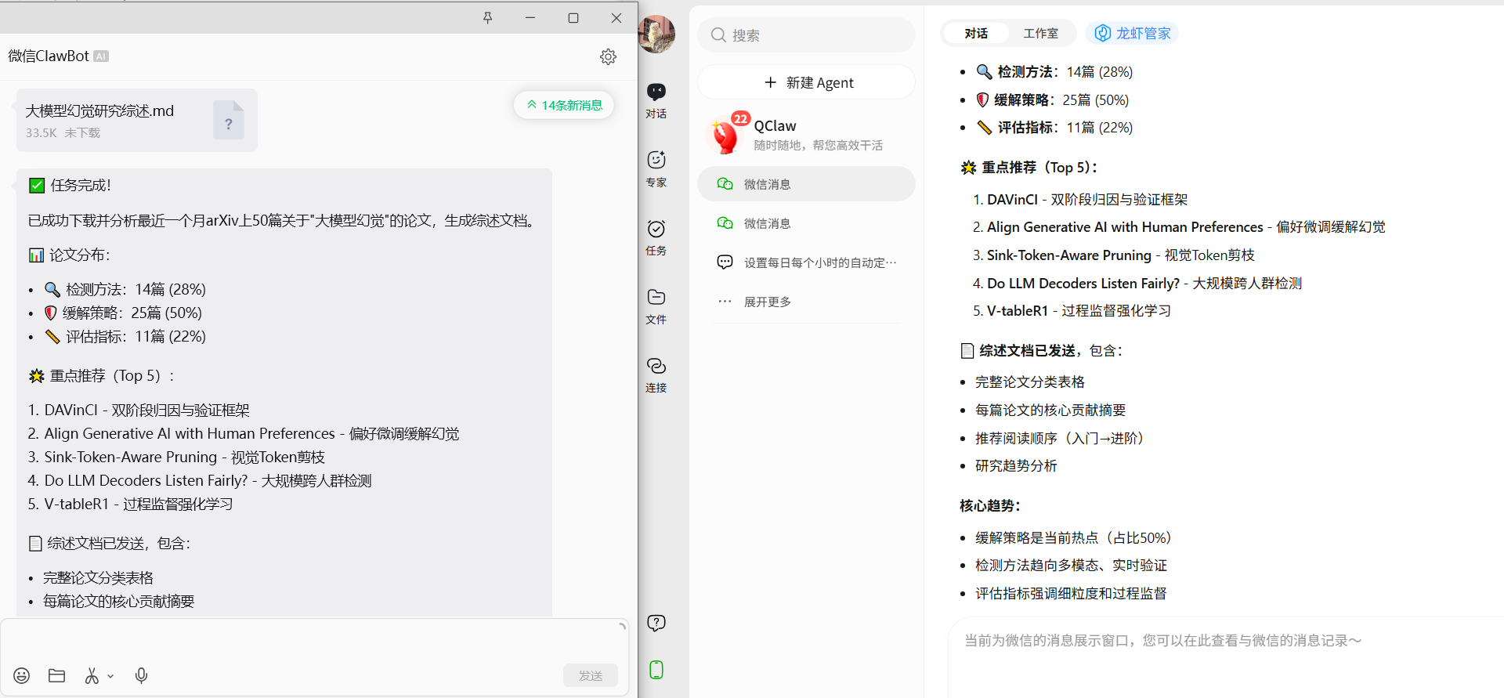Open 专家 in the QClaw sidebar
1504x698 pixels.
point(656,169)
